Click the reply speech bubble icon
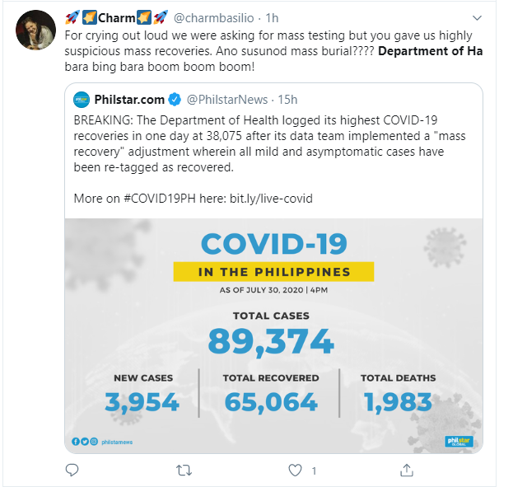 [72, 470]
